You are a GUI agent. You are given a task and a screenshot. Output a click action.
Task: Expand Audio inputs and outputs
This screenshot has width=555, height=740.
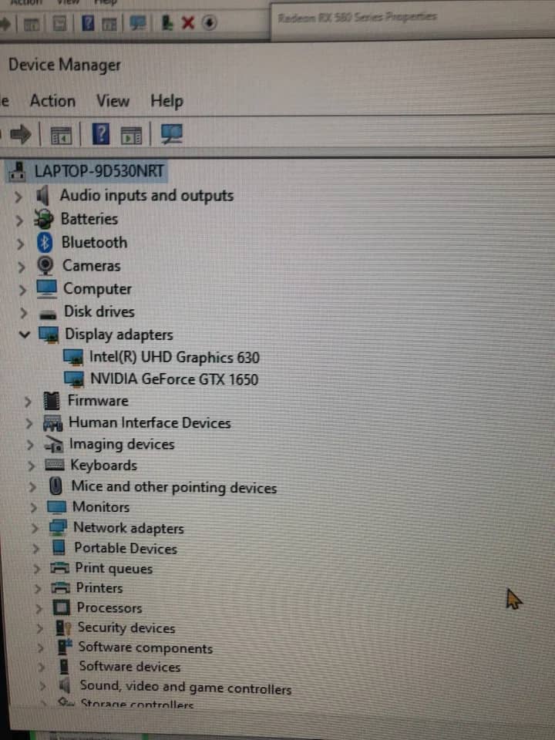(x=18, y=197)
